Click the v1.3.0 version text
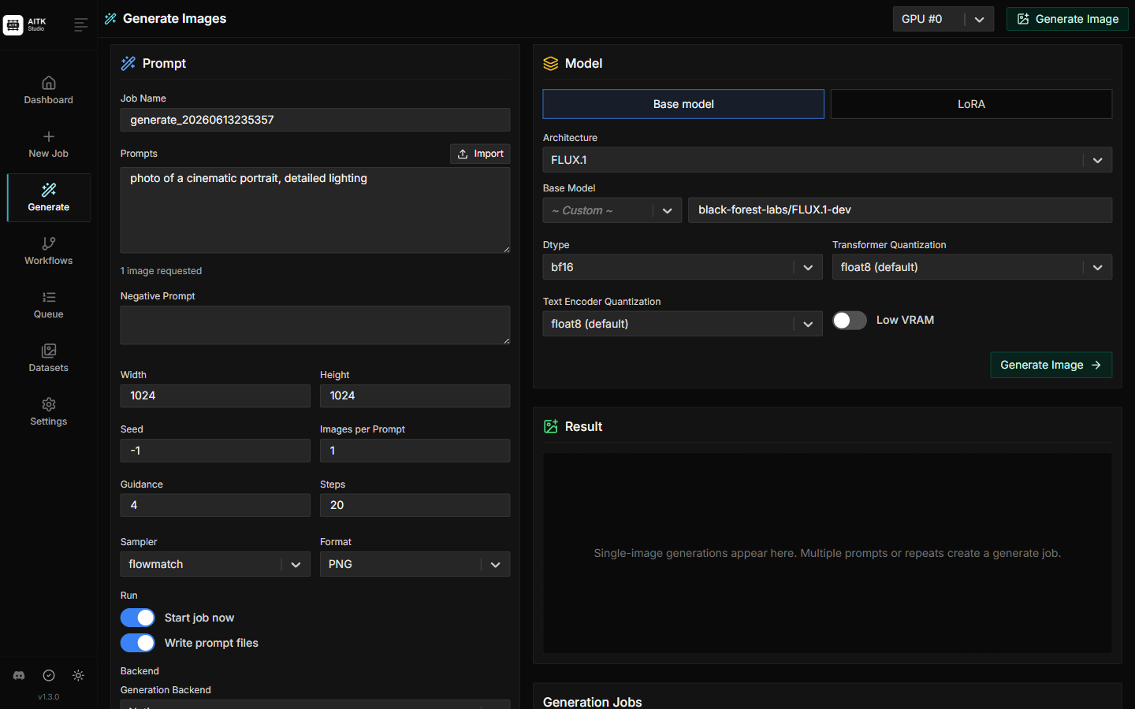The height and width of the screenshot is (709, 1135). [x=49, y=697]
